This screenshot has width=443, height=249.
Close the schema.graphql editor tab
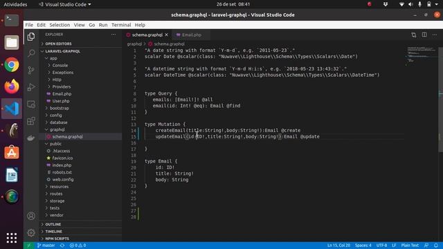coord(166,35)
